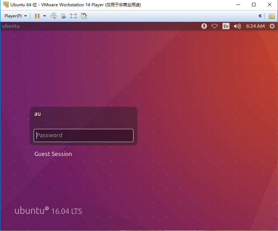This screenshot has width=278, height=231.
Task: Open the Player(P) menu
Action: pyautogui.click(x=15, y=16)
